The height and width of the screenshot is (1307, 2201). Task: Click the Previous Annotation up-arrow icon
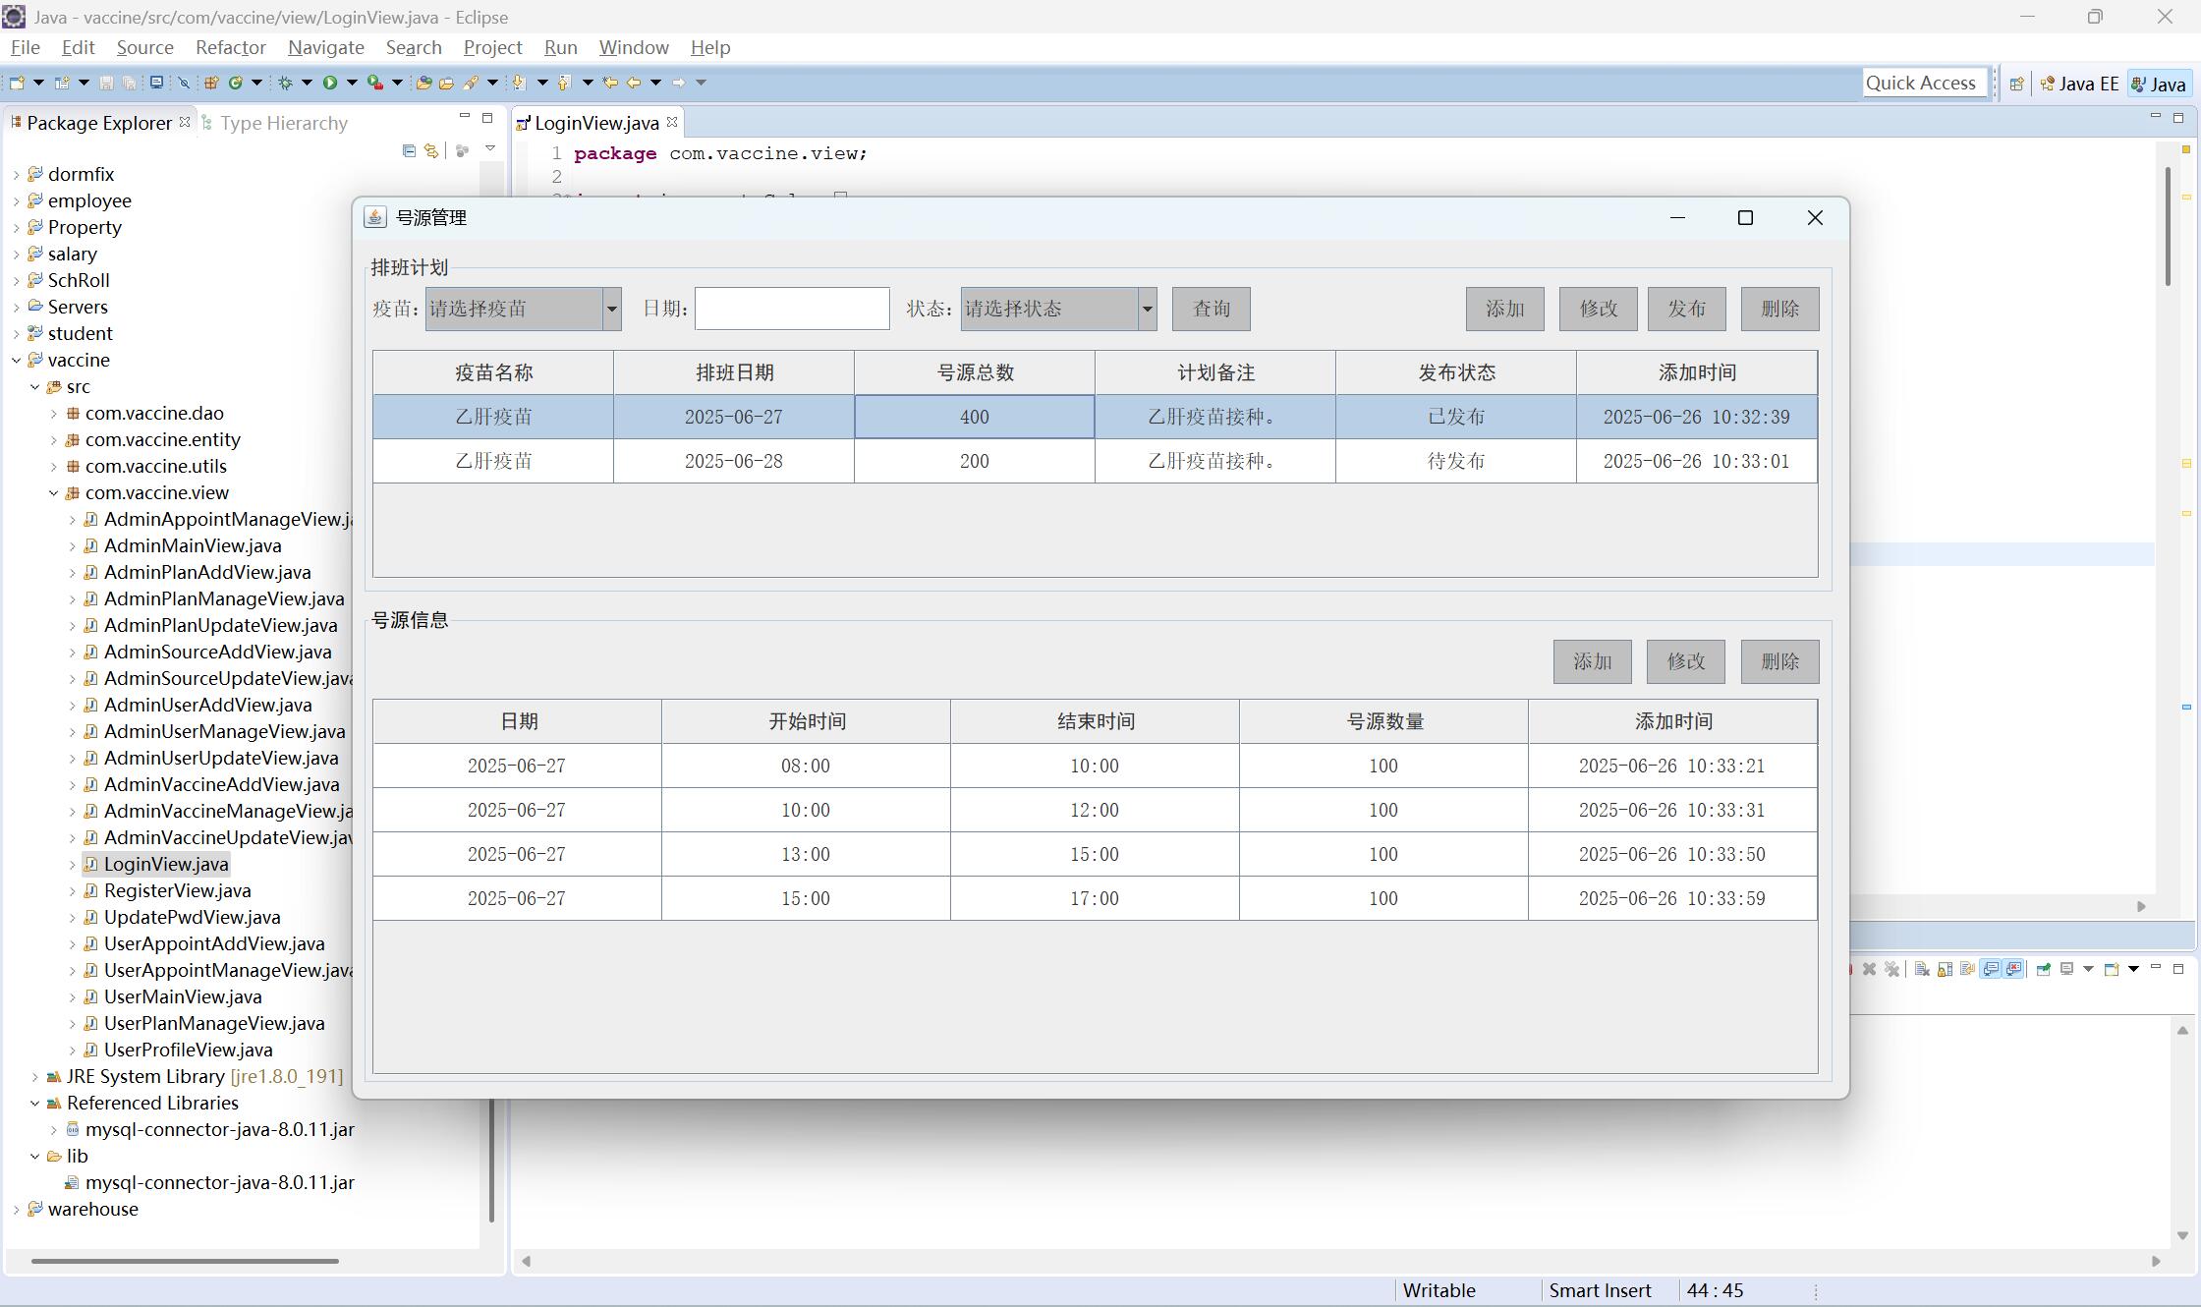[564, 83]
